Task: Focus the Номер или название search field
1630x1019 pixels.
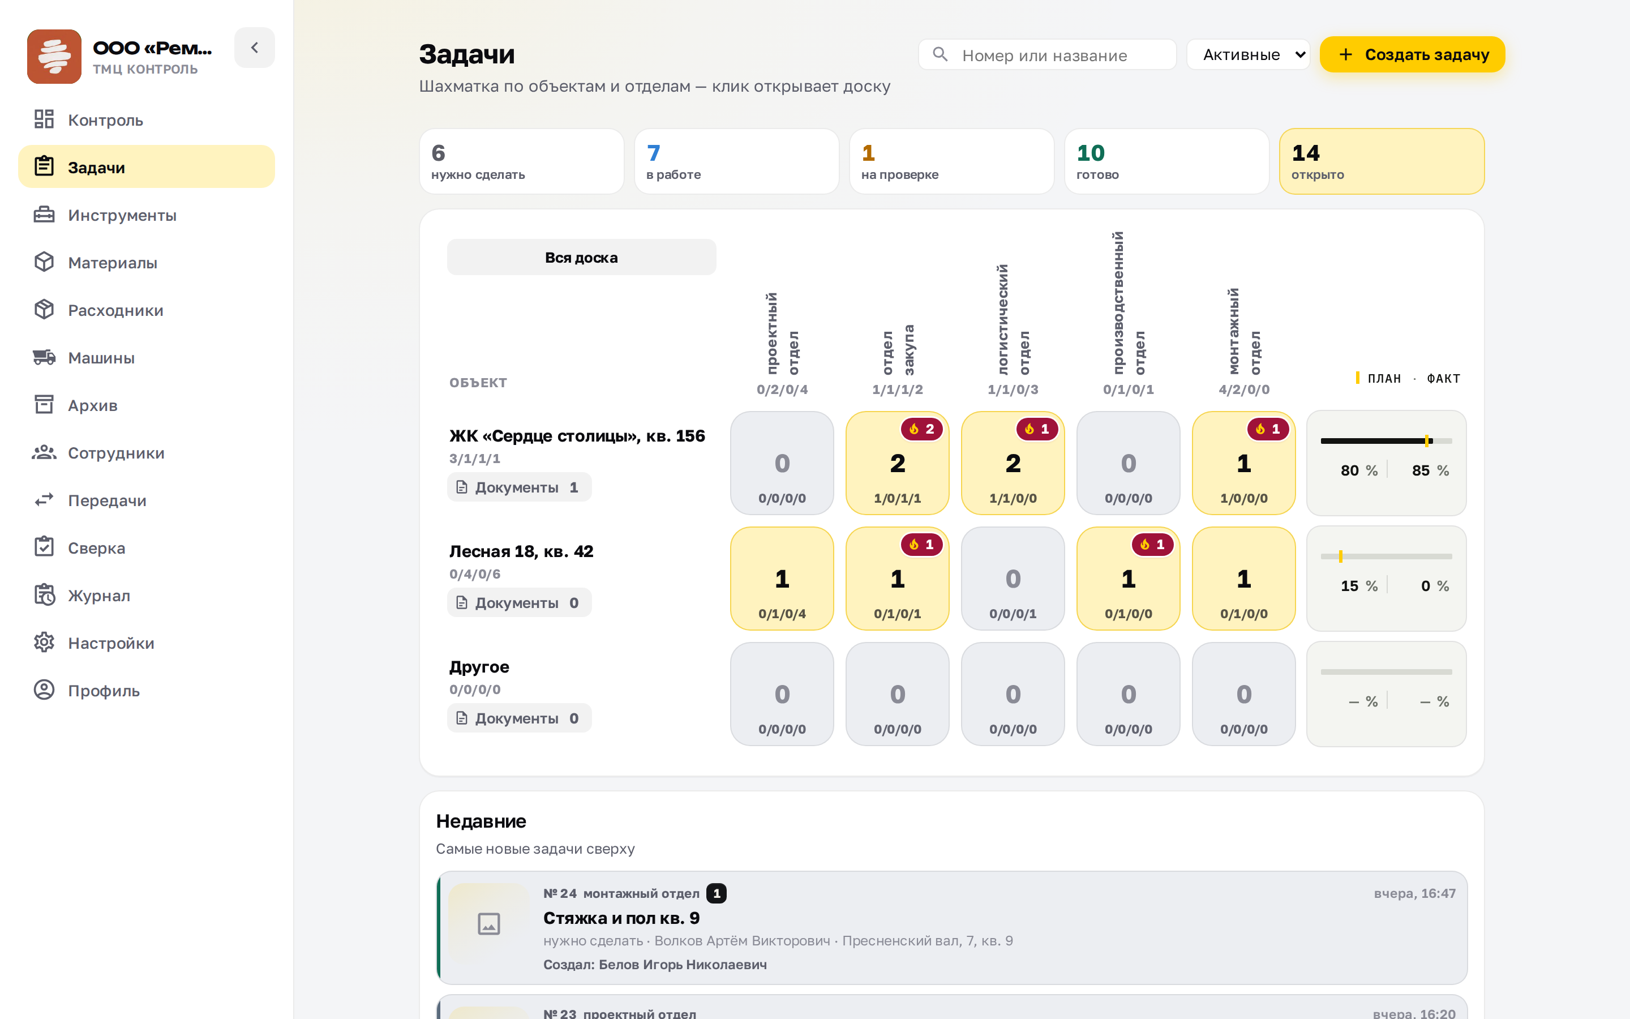Action: [1048, 54]
